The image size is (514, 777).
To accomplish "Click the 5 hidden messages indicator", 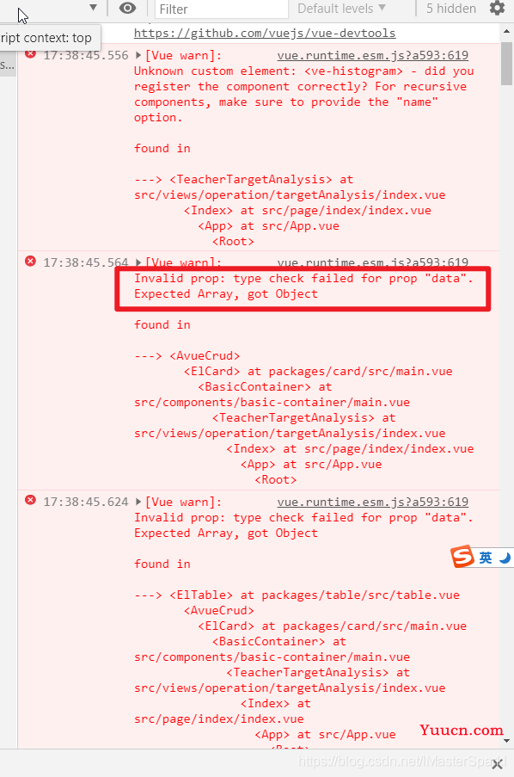I will point(451,9).
